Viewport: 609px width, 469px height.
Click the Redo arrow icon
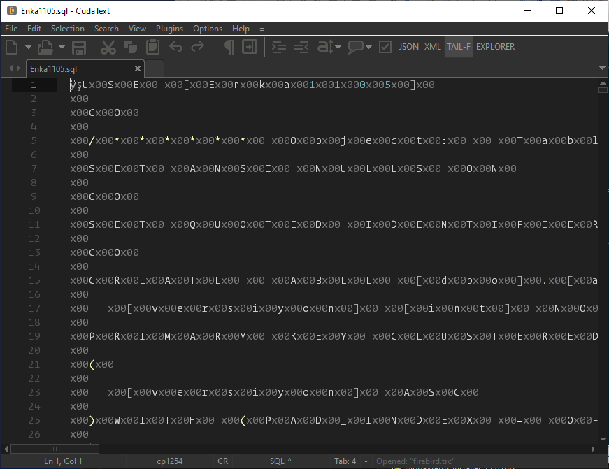click(198, 47)
